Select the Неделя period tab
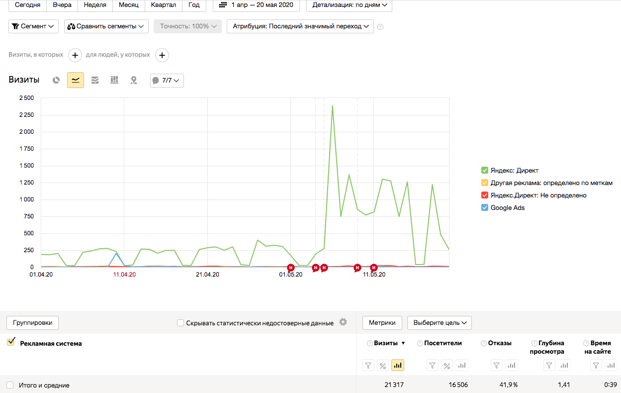The height and width of the screenshot is (393, 621). pos(95,5)
